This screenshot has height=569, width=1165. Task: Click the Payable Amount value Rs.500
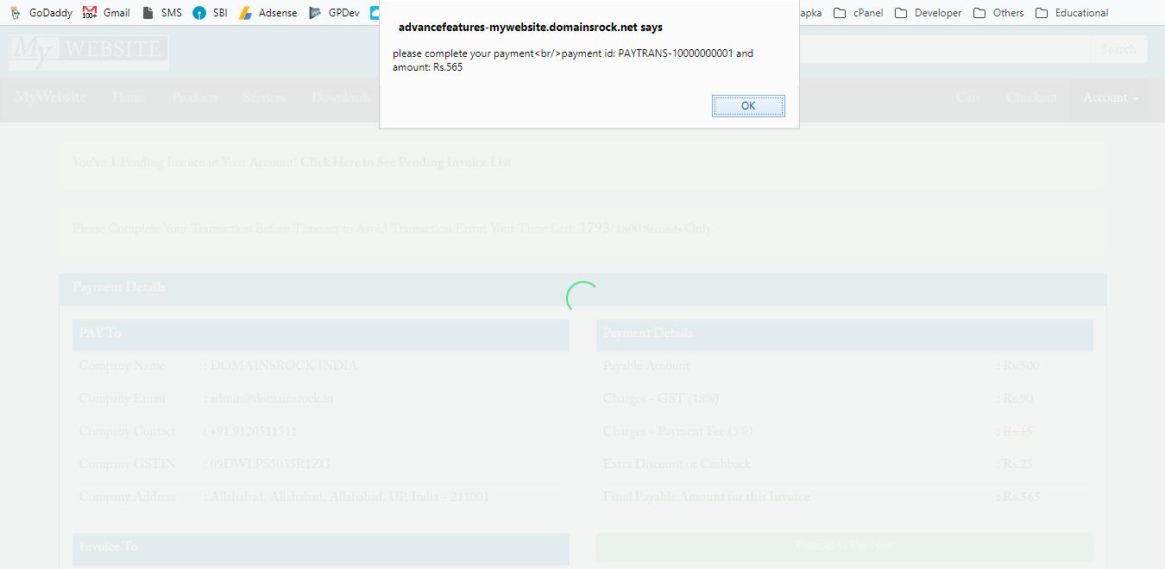tap(1021, 366)
